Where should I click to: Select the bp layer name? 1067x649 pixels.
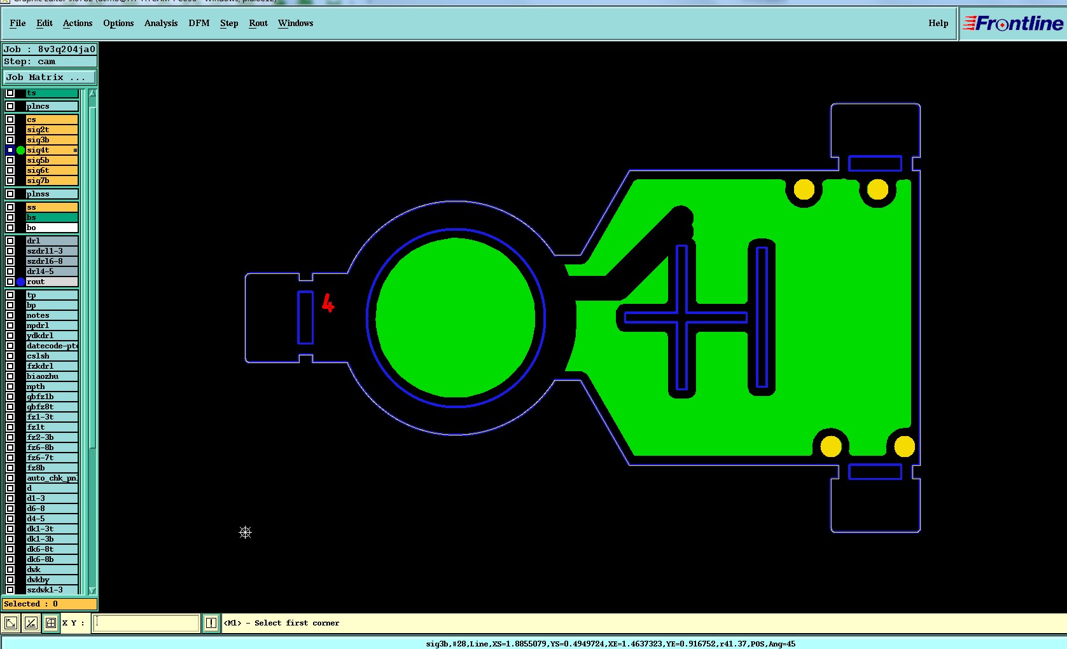[x=52, y=305]
